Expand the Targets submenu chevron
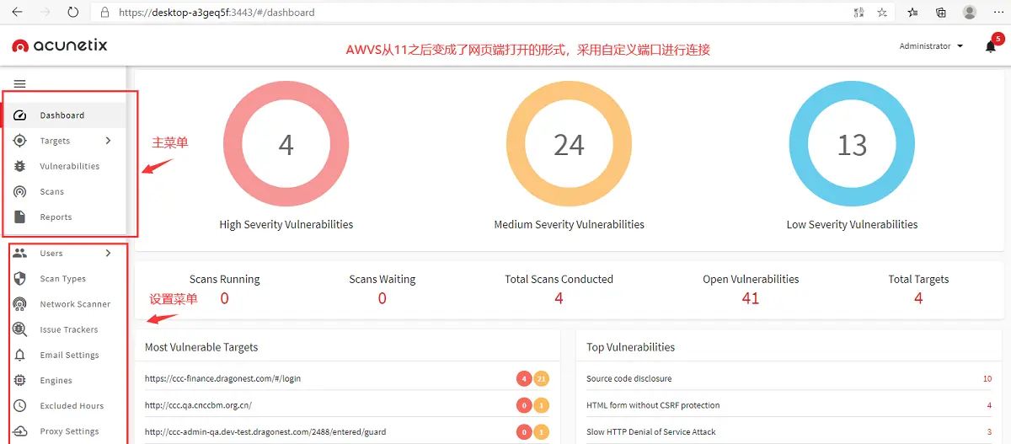Screen dimensions: 1011x444 click(108, 141)
